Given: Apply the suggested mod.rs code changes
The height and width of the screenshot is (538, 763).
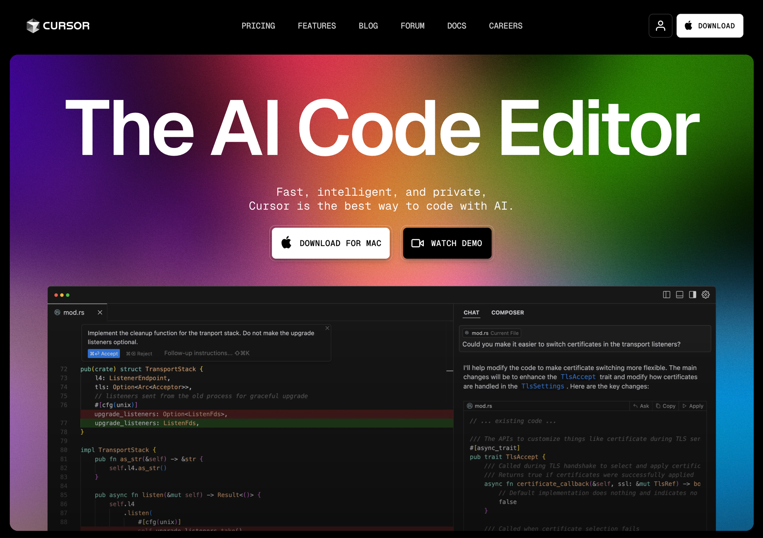Looking at the screenshot, I should point(693,406).
